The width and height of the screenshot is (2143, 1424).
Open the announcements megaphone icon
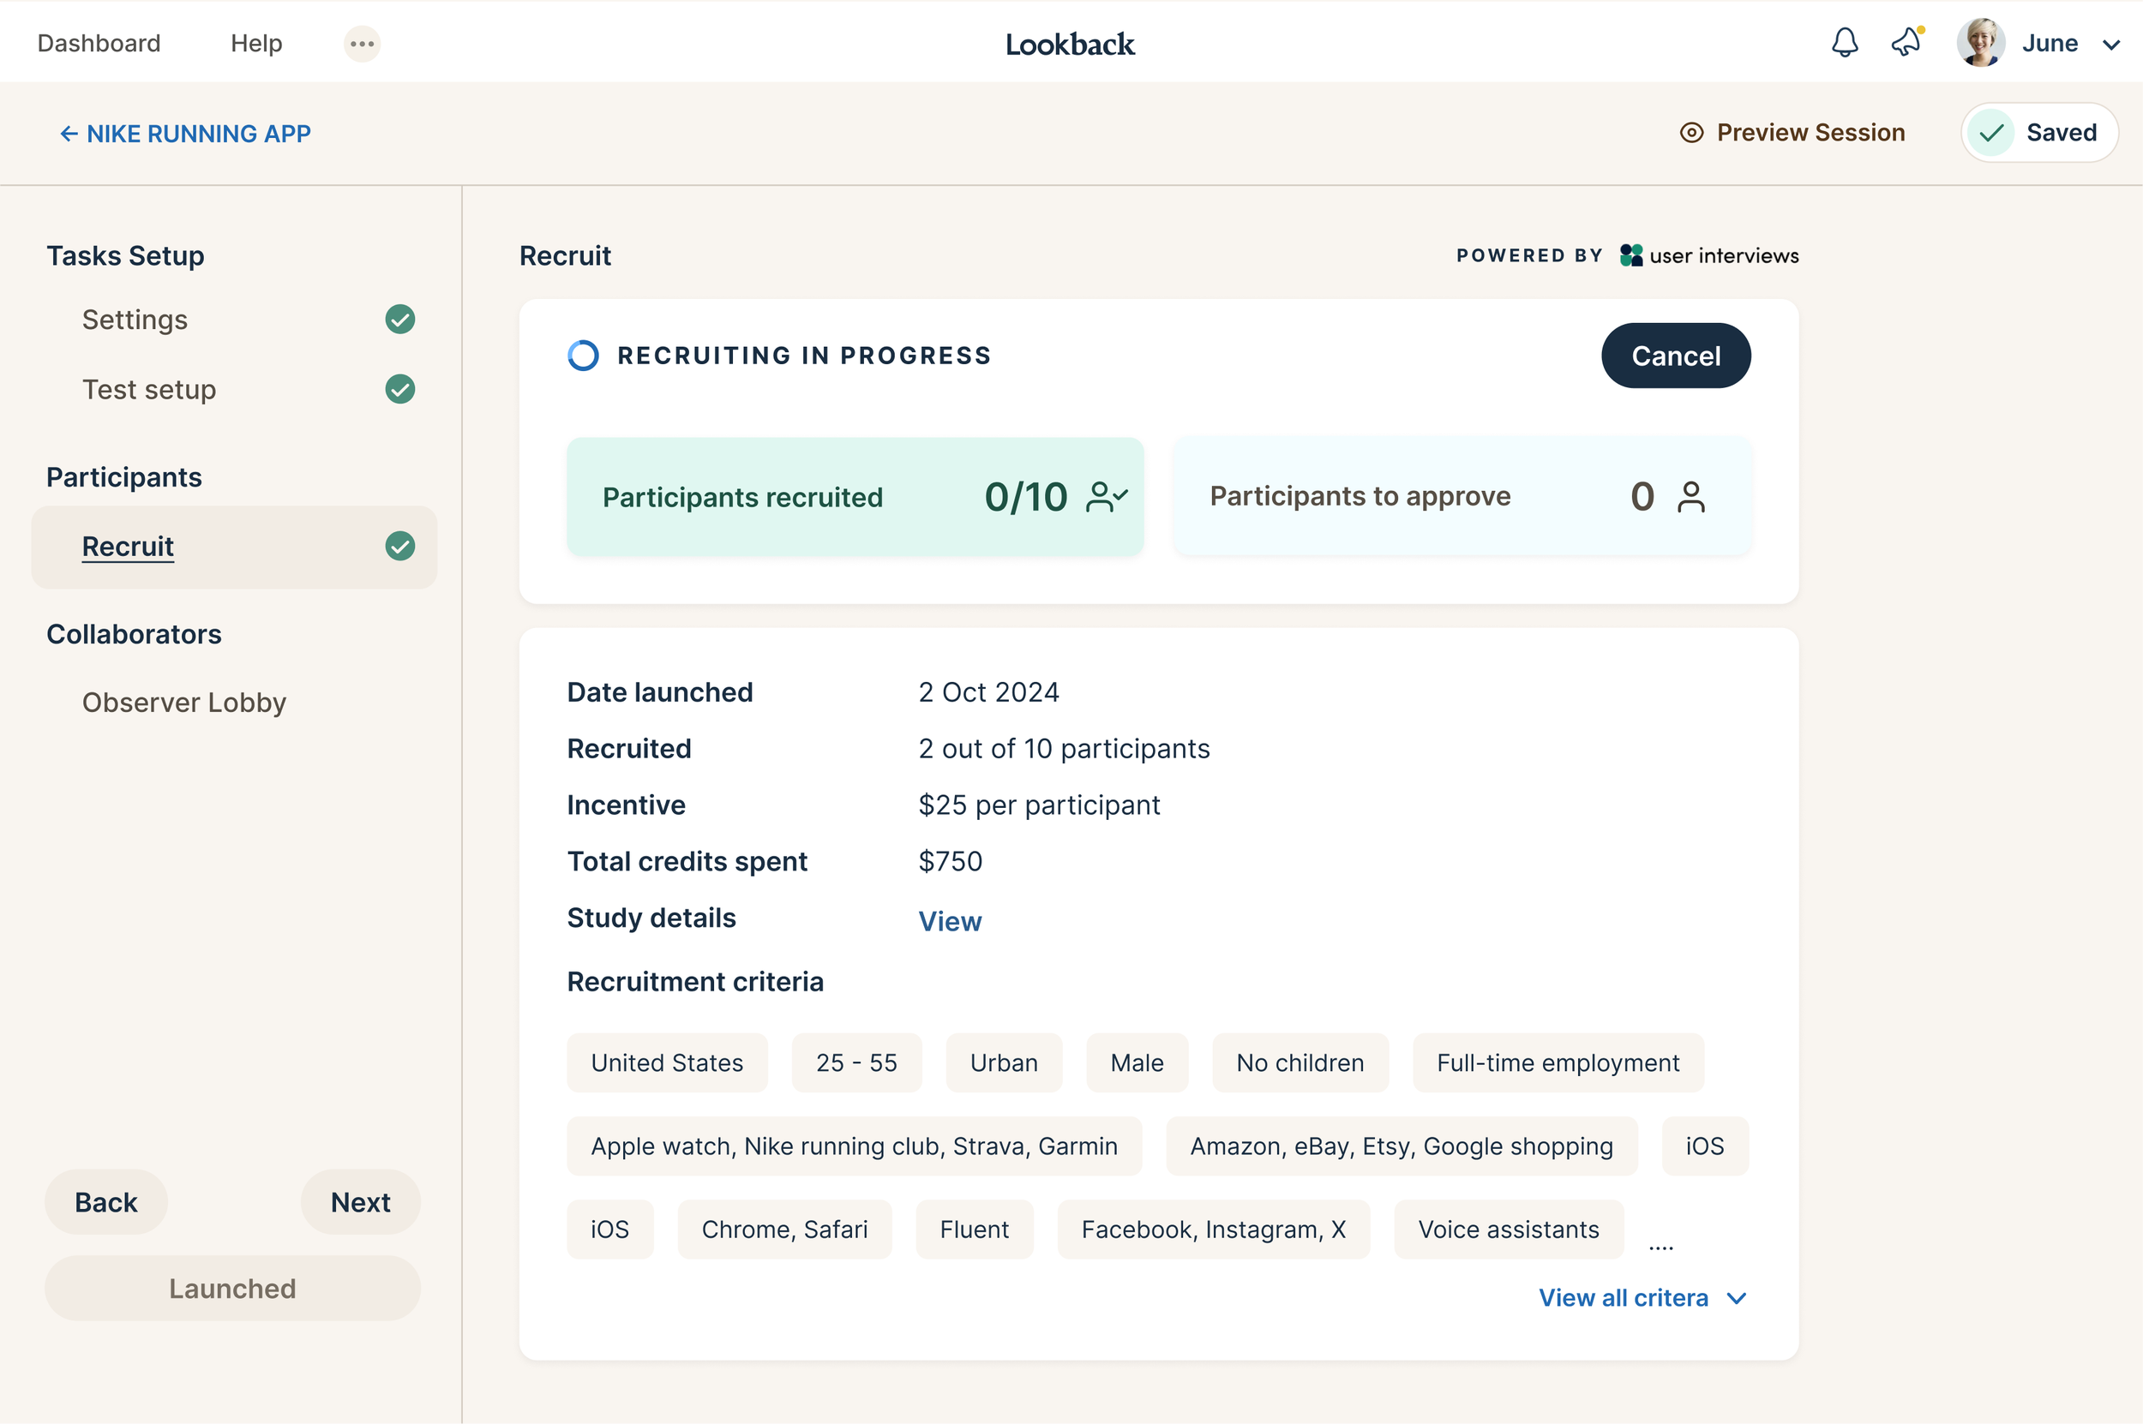[1906, 43]
